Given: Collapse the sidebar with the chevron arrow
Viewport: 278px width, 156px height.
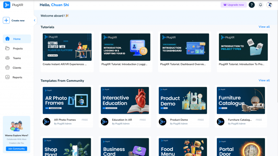Looking at the screenshot, I should [x=35, y=21].
